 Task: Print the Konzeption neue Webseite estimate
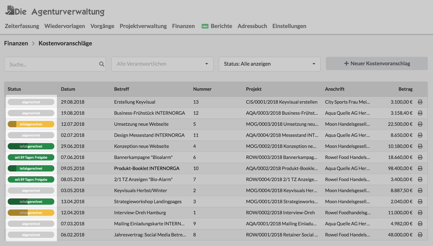tap(420, 146)
